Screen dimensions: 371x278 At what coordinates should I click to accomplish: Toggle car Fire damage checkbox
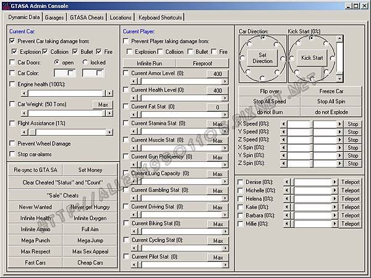99,51
